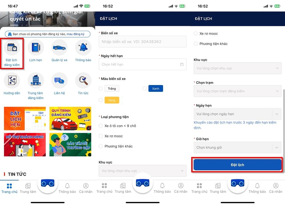Open Đặt lịch đăng kiểm calendar icon
This screenshot has height=205, width=285.
click(12, 47)
